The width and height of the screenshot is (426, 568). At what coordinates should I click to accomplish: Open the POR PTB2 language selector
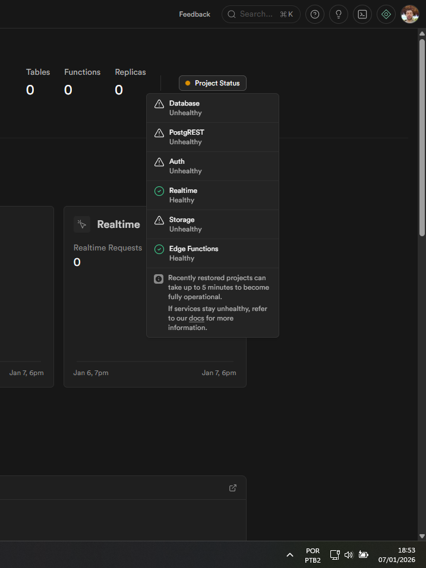pyautogui.click(x=313, y=556)
